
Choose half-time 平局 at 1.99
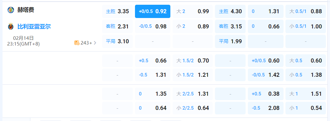tap(230, 41)
